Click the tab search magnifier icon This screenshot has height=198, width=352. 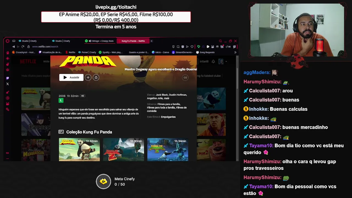tap(220, 41)
